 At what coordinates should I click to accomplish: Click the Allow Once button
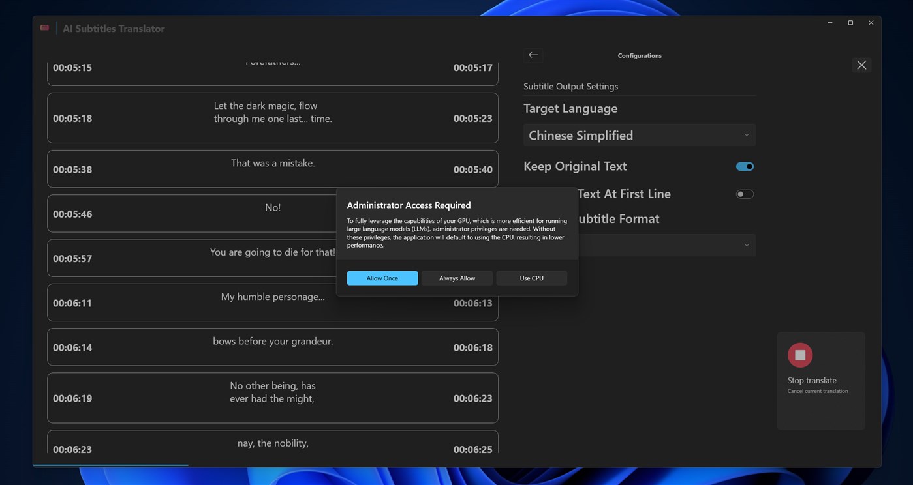pos(382,278)
